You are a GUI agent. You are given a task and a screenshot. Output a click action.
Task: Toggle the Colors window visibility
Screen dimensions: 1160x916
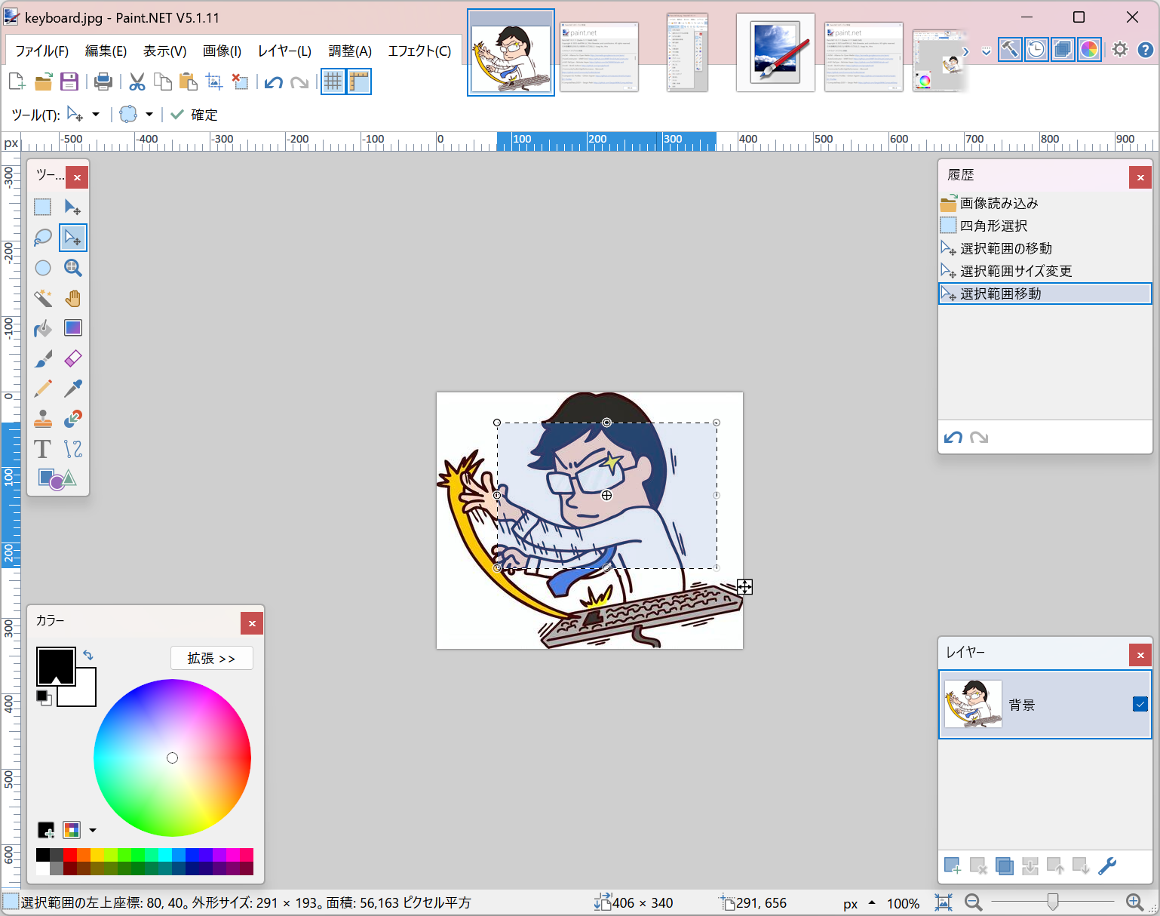(x=1089, y=50)
